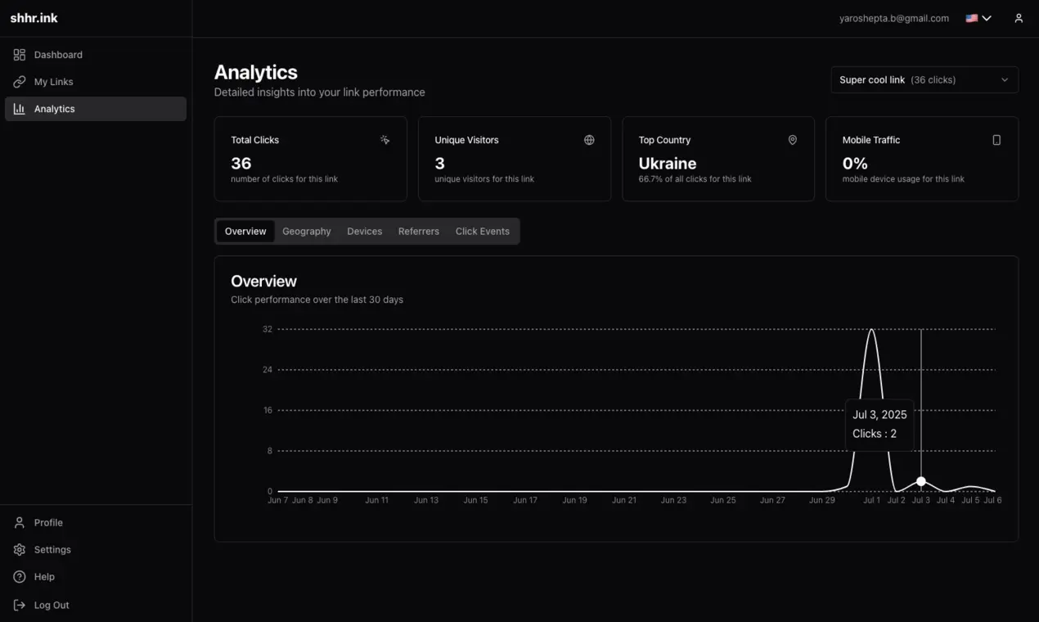Click the Ukraine top country value
1039x622 pixels.
(x=668, y=163)
